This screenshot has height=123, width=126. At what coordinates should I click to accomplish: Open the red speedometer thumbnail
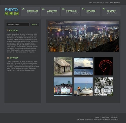(104, 66)
